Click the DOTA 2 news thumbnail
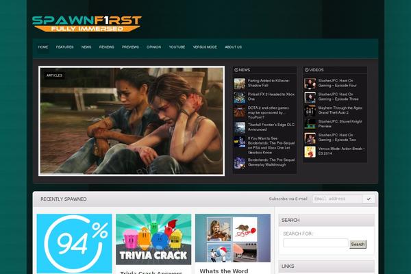This screenshot has height=274, width=411. click(x=240, y=111)
